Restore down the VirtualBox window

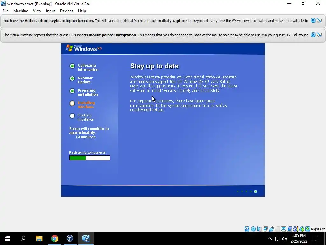pyautogui.click(x=303, y=4)
